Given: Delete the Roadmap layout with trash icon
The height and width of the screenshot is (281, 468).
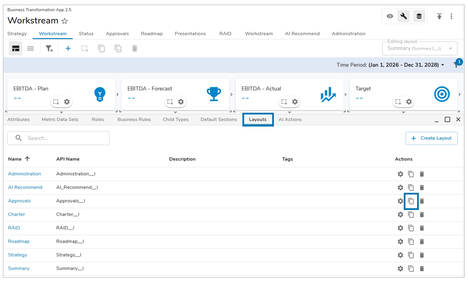Looking at the screenshot, I should point(422,242).
